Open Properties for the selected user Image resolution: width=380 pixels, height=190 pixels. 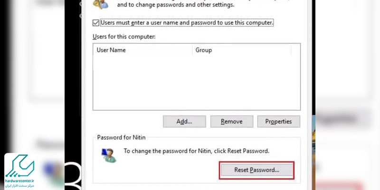pos(279,122)
